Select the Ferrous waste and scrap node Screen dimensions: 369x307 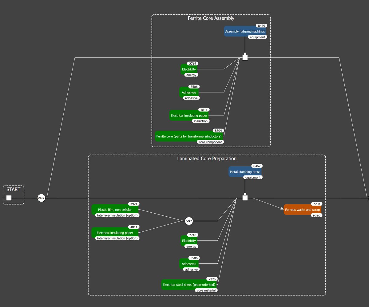click(303, 210)
